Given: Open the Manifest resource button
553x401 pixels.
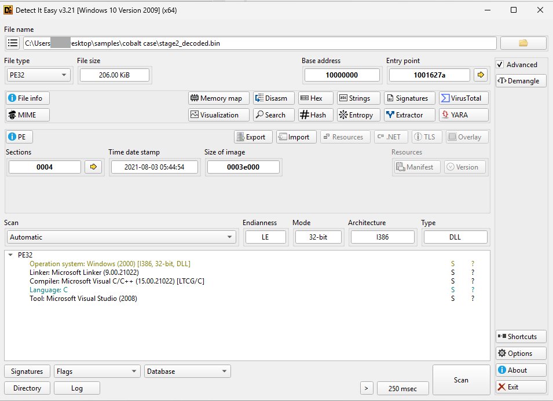Looking at the screenshot, I should (x=417, y=167).
